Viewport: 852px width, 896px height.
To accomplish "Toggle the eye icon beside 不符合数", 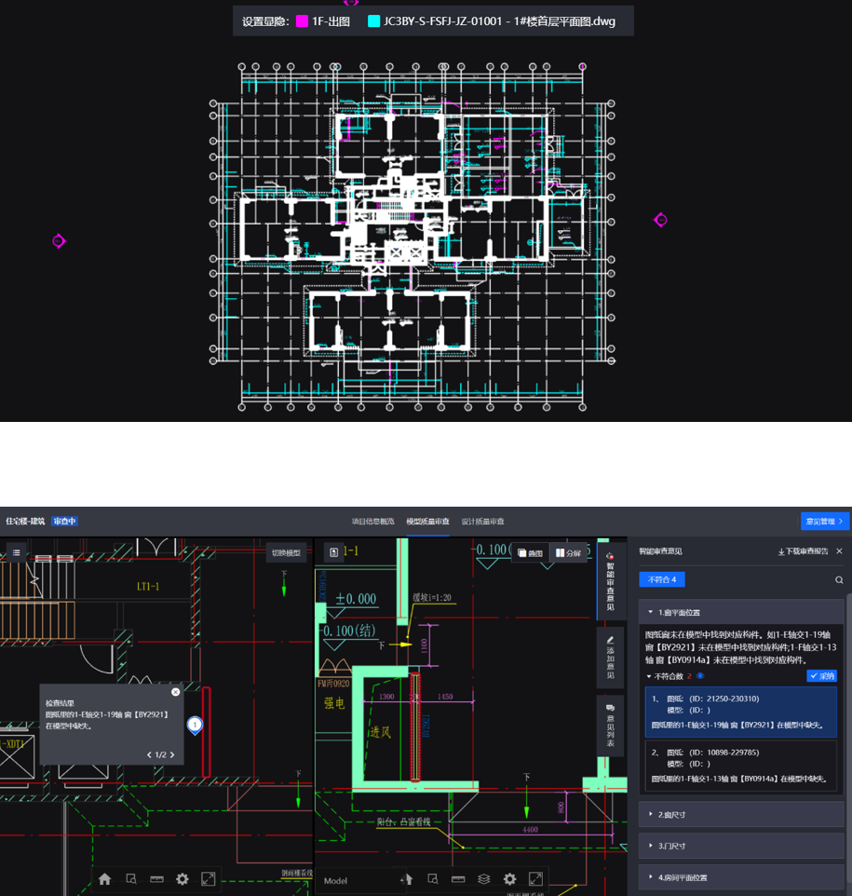I will click(x=700, y=676).
